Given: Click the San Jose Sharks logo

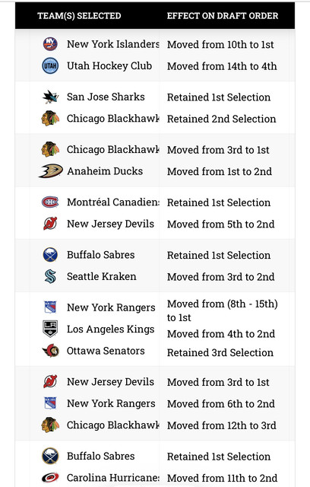Looking at the screenshot, I should pyautogui.click(x=51, y=97).
